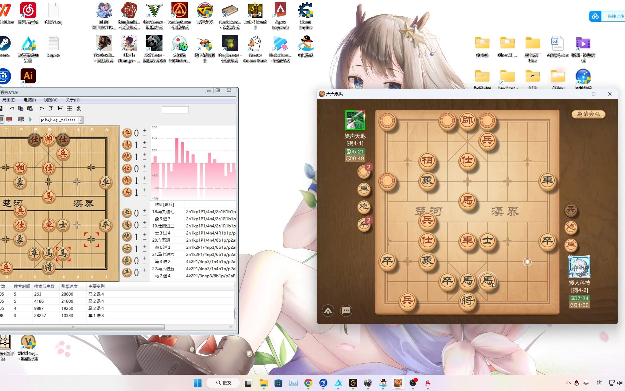
Task: Click the chat bubble icon in 天天象棋
Action: (x=346, y=311)
